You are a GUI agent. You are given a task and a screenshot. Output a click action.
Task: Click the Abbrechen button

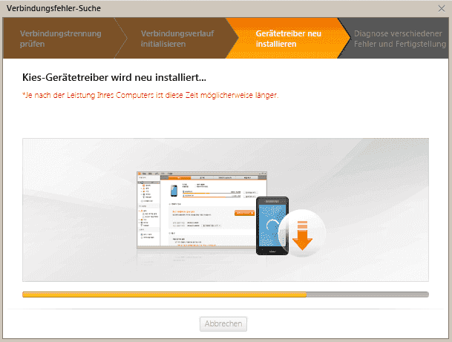[223, 324]
